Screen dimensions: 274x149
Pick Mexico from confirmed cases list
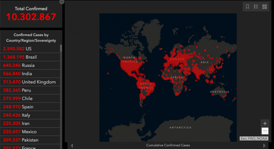[30, 132]
